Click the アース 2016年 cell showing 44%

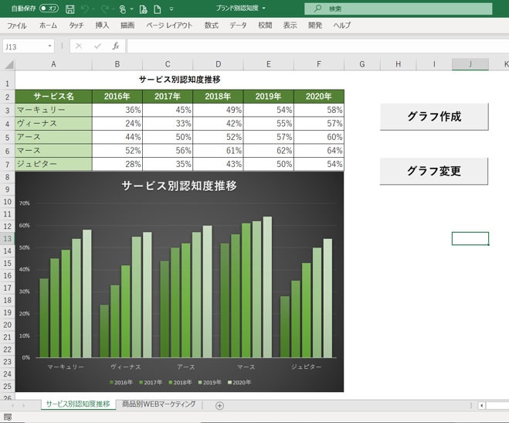pos(117,137)
